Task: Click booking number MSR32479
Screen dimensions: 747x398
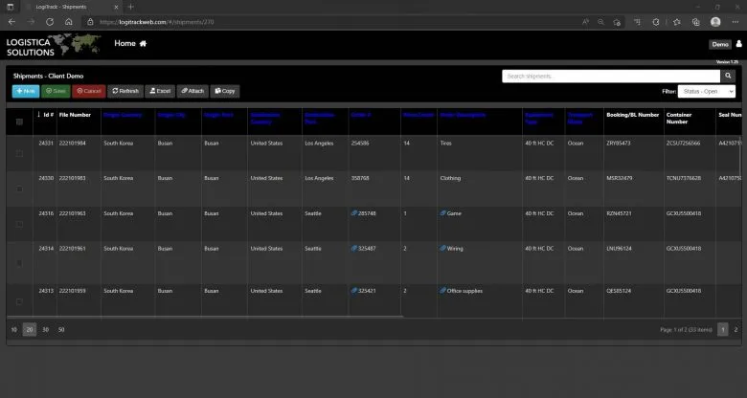Action: pos(620,178)
